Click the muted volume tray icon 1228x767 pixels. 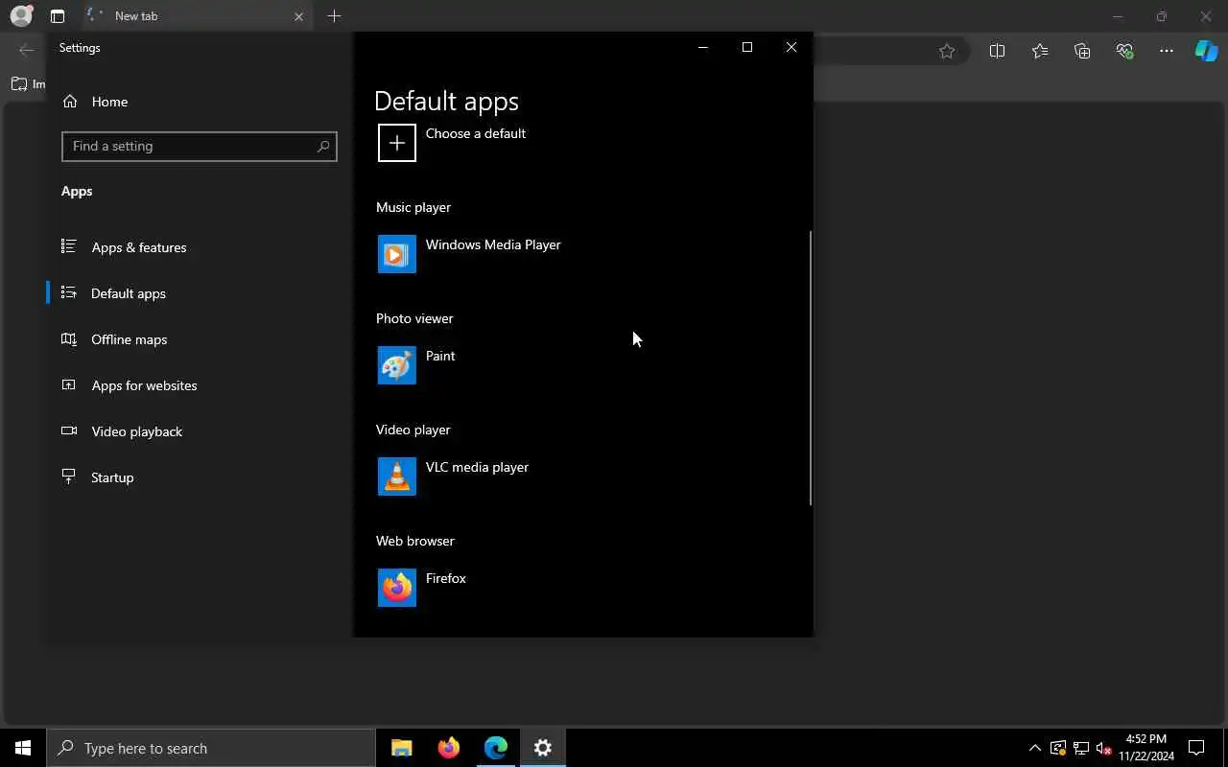[1103, 748]
